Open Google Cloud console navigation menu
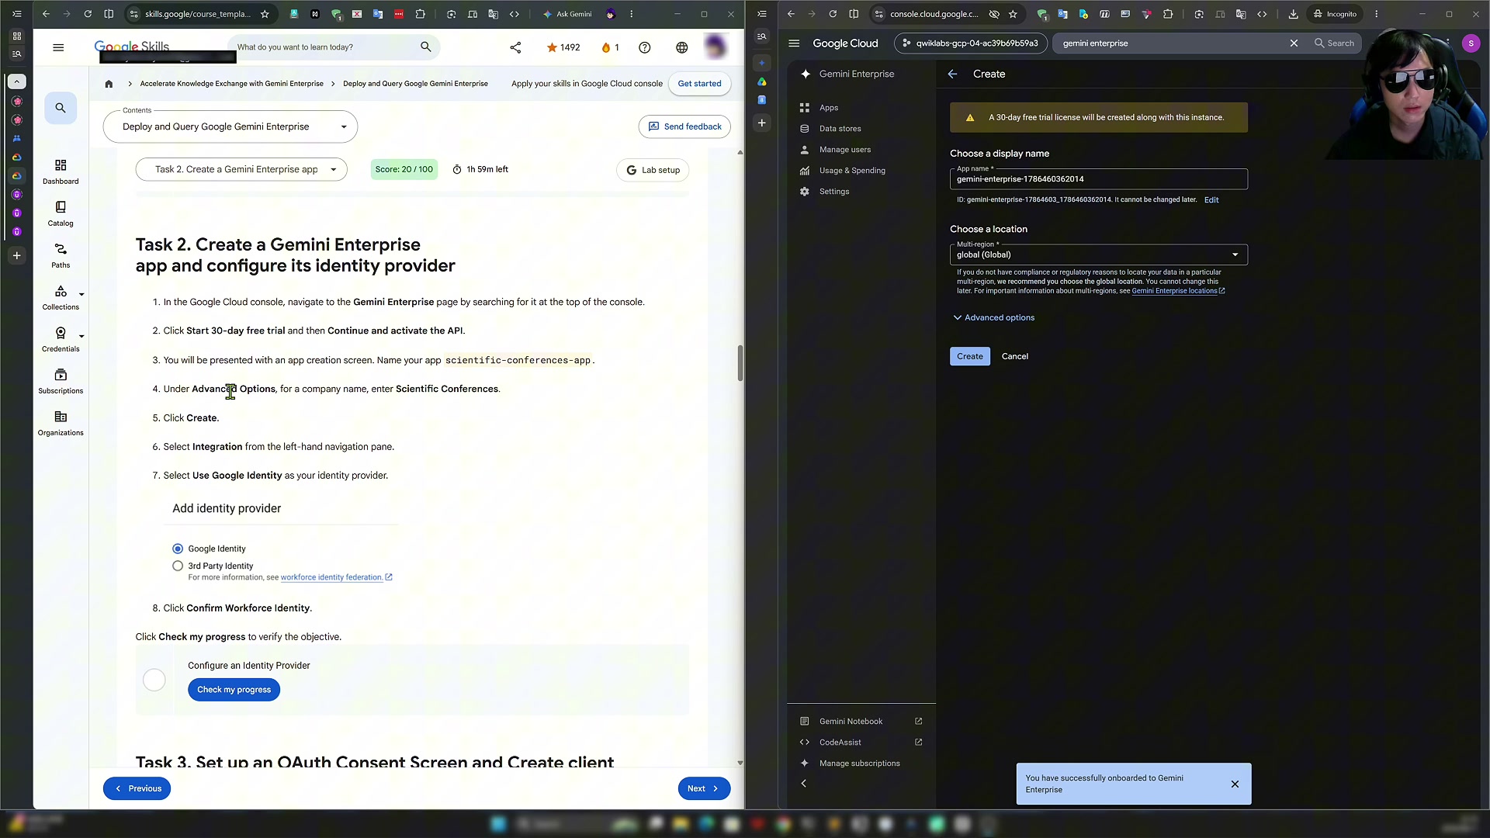 point(794,43)
